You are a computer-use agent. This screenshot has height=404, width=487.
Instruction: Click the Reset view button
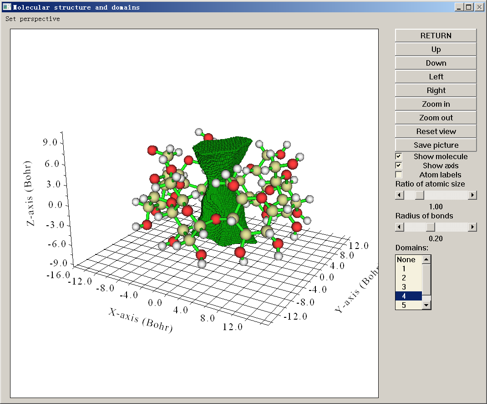pyautogui.click(x=436, y=131)
